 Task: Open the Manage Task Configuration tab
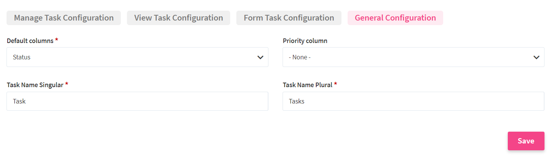coord(63,18)
